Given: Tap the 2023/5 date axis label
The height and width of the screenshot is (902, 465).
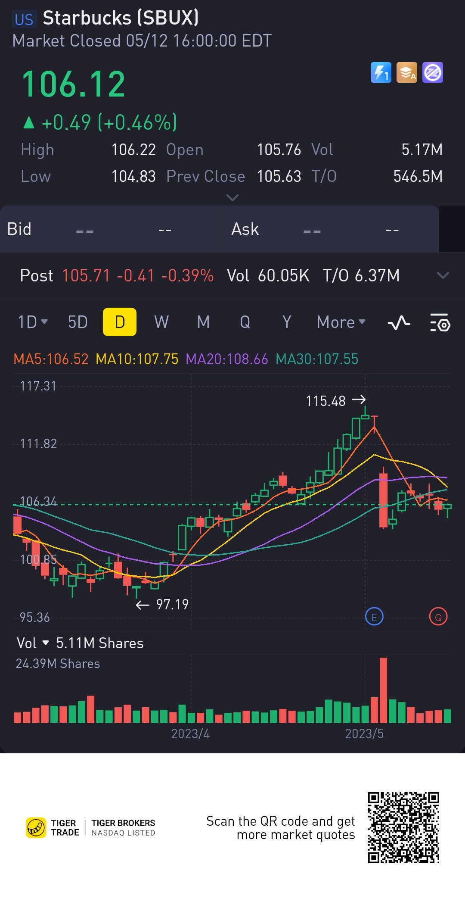Looking at the screenshot, I should [x=364, y=733].
